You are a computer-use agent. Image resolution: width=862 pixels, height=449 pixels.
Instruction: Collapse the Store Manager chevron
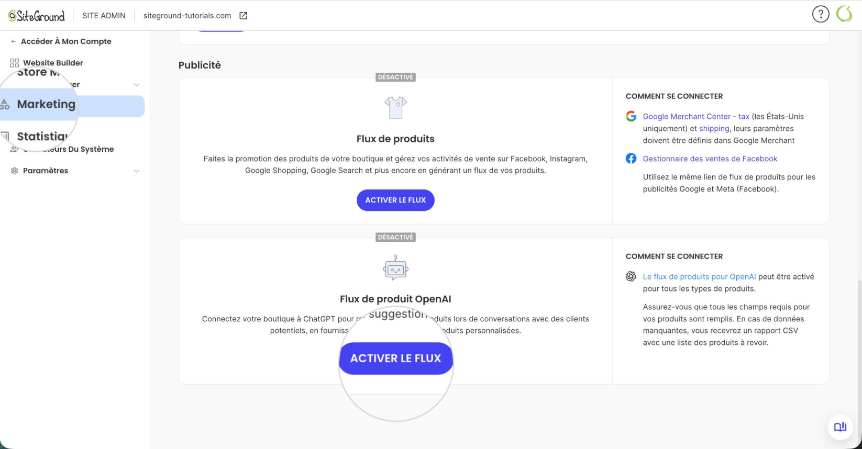coord(137,84)
